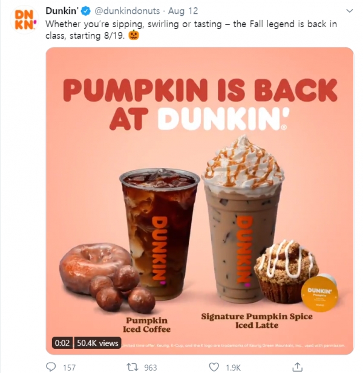Play the Pumpkin is Back video
The image size is (363, 373).
(x=200, y=201)
